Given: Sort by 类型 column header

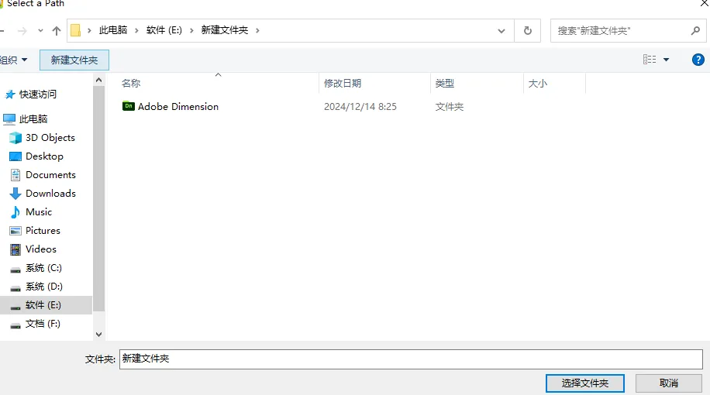Looking at the screenshot, I should click(445, 83).
